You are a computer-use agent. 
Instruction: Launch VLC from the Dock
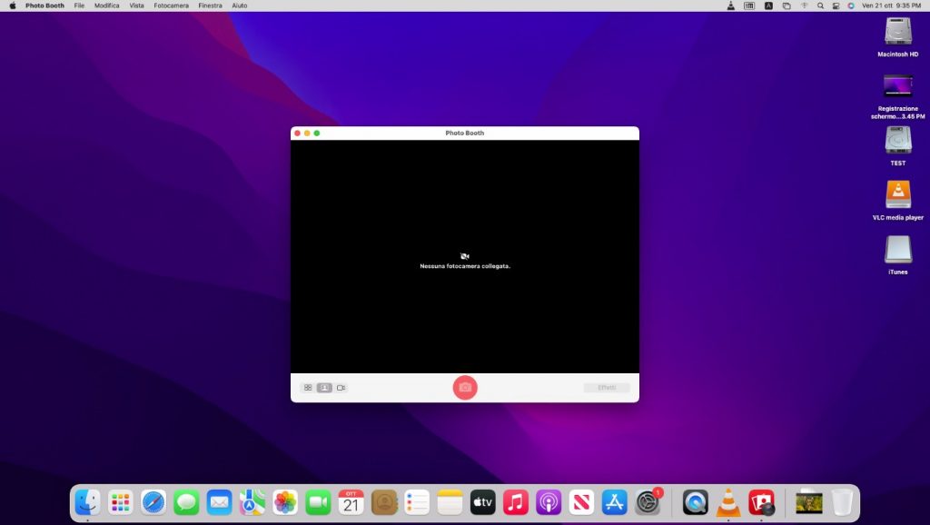pyautogui.click(x=728, y=502)
